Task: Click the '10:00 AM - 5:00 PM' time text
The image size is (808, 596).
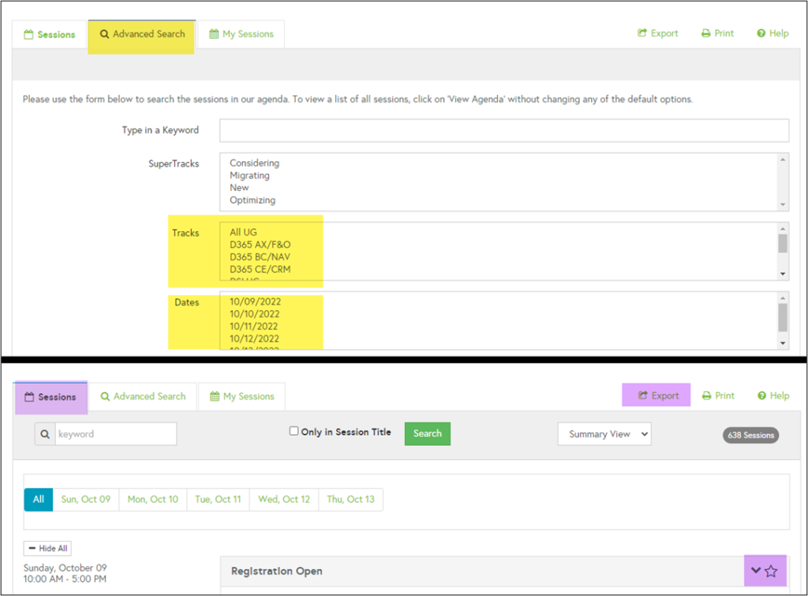Action: click(65, 579)
